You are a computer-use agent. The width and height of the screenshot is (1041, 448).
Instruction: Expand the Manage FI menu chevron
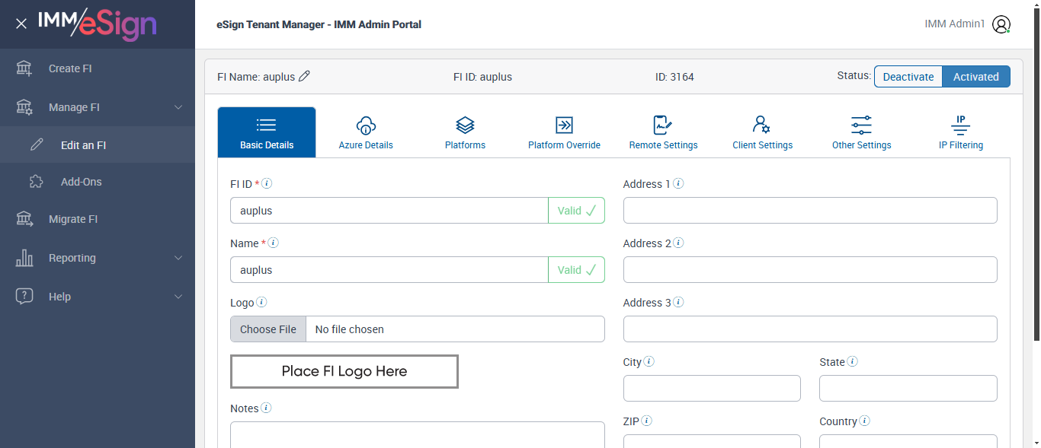click(x=178, y=107)
